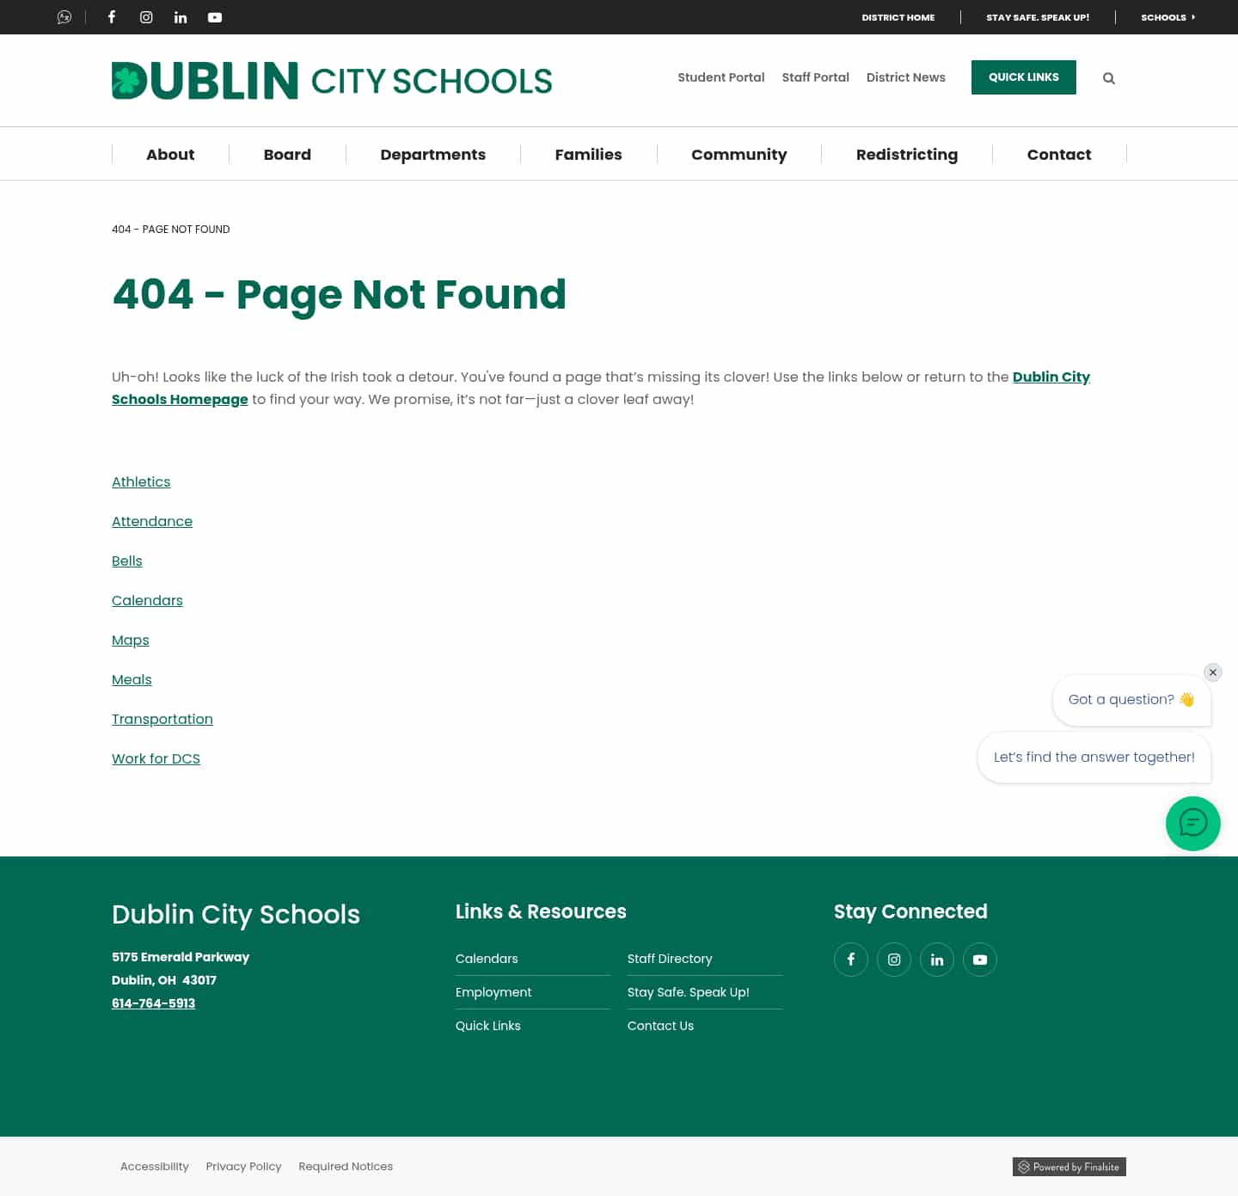Call 614-764-5913 via the footer link
Image resolution: width=1238 pixels, height=1196 pixels.
tap(153, 1003)
